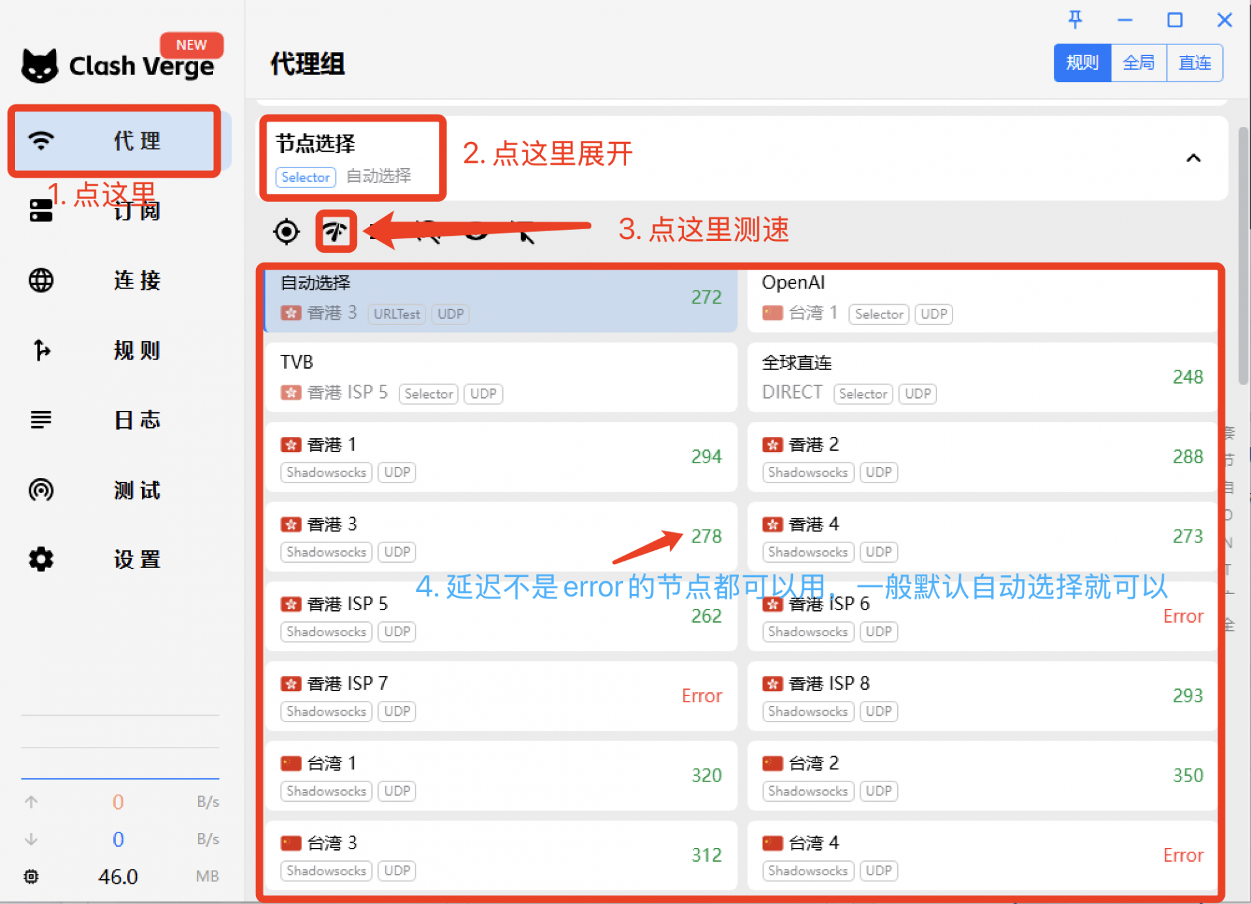This screenshot has width=1251, height=904.
Task: Select the 连接 (Connections) sidebar icon
Action: 40,280
